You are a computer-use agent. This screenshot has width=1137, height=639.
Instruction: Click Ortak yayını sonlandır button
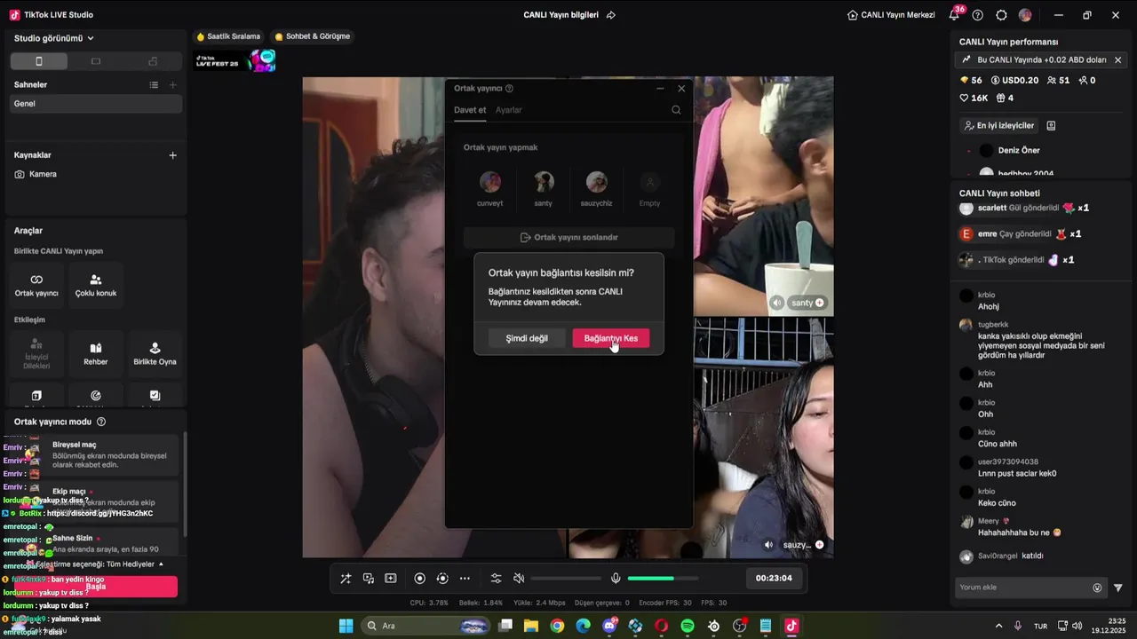569,238
